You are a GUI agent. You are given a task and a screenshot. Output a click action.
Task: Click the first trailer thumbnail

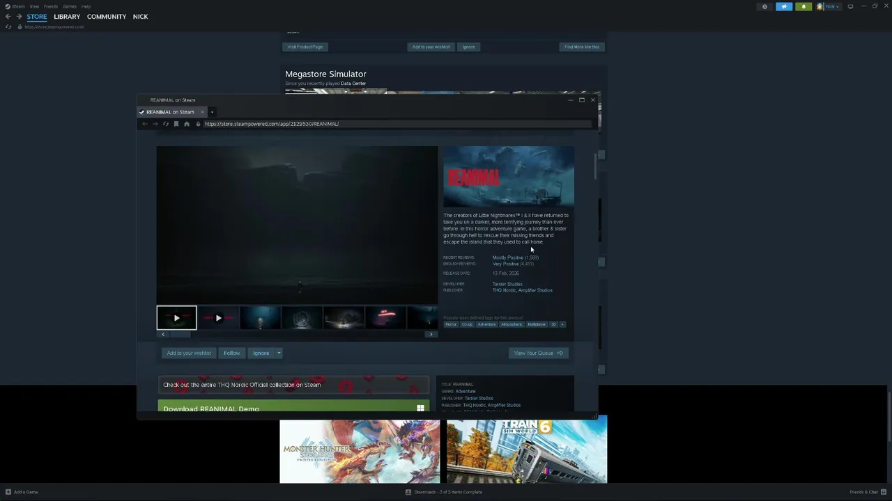tap(176, 318)
